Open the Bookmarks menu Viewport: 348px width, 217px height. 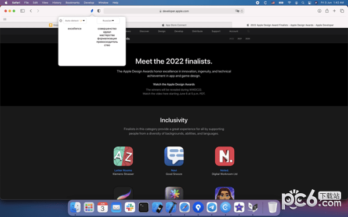72,3
